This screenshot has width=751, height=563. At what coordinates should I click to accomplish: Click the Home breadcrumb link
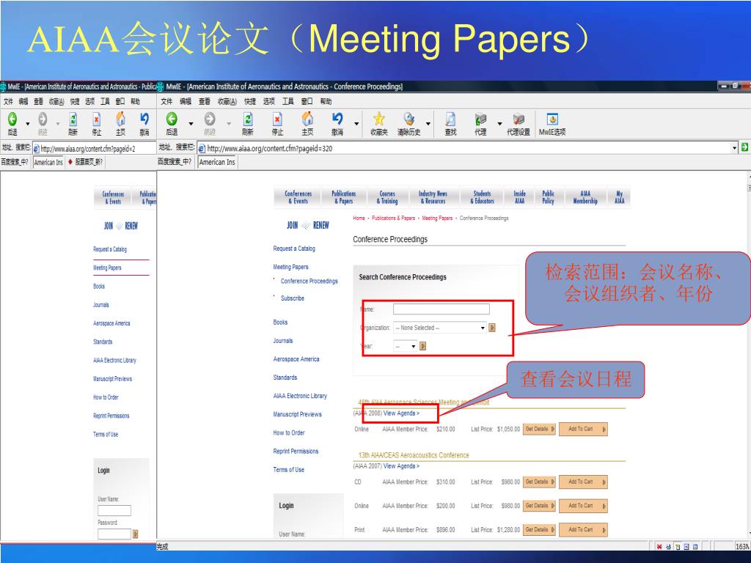[359, 218]
